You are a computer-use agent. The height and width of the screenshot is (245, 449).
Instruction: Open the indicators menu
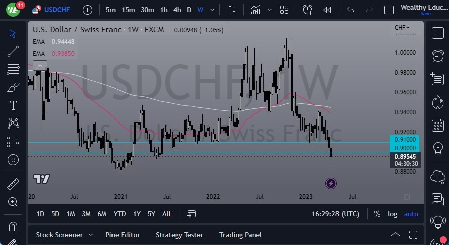[256, 10]
